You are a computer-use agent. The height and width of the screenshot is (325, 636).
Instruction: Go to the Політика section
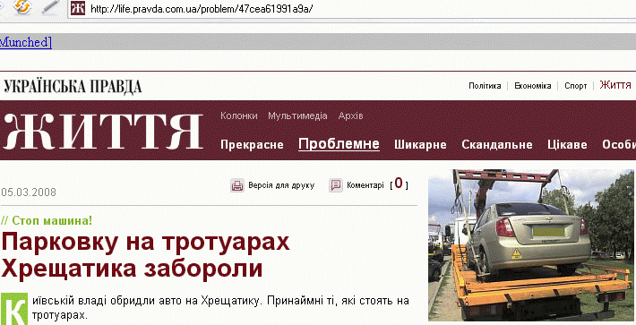click(x=485, y=86)
